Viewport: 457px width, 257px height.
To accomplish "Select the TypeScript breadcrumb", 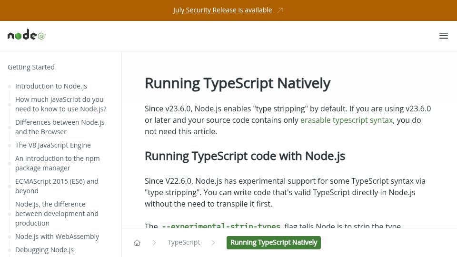I will 184,242.
